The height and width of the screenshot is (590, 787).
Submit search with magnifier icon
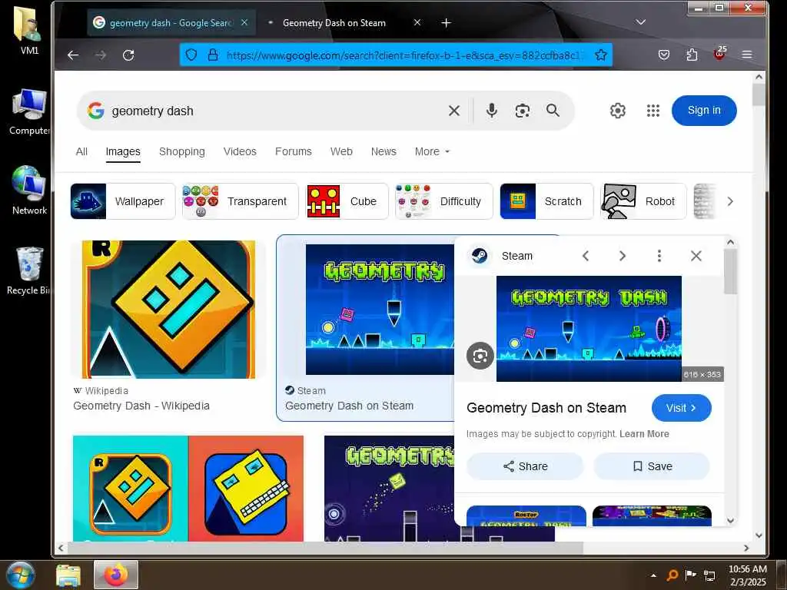(553, 111)
